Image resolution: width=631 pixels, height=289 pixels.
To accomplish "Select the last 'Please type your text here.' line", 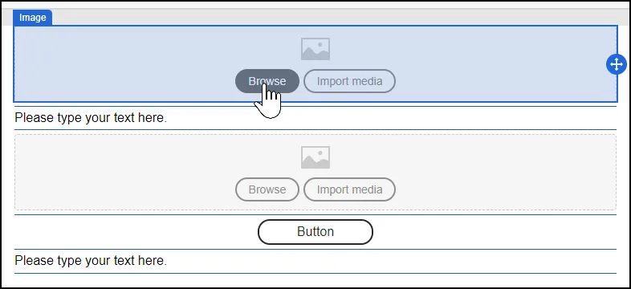I will [x=91, y=260].
